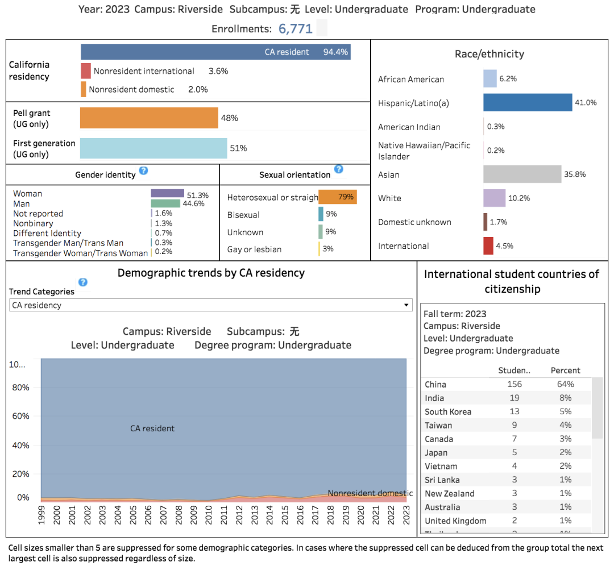Click the Japan table row
Image resolution: width=614 pixels, height=566 pixels.
coord(507,453)
